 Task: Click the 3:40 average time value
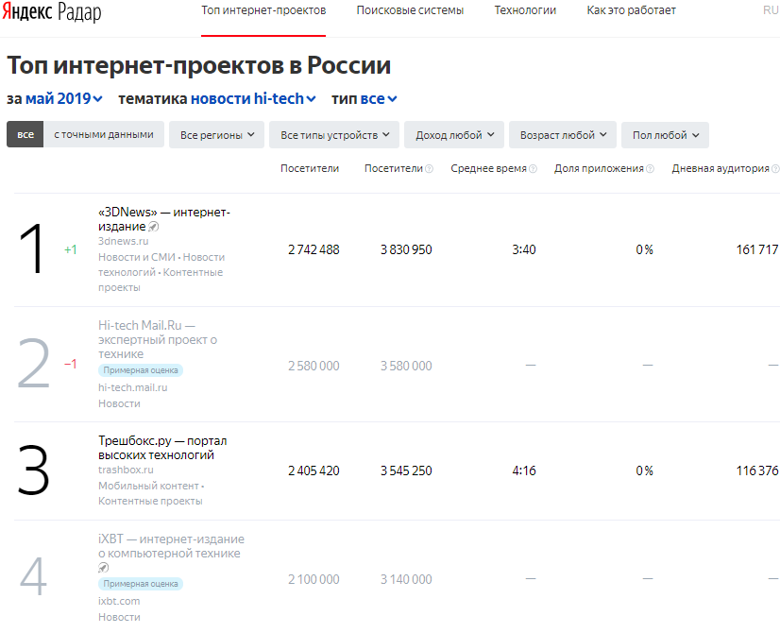tap(524, 249)
